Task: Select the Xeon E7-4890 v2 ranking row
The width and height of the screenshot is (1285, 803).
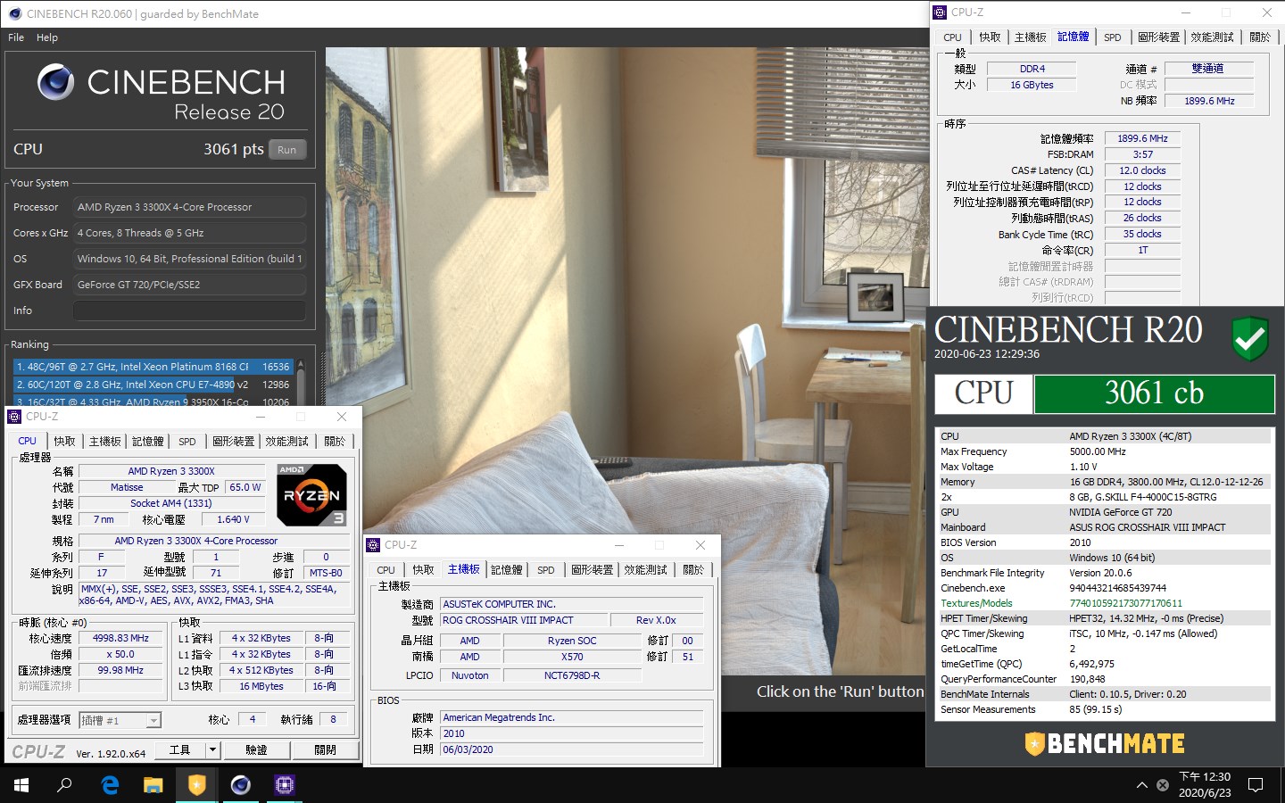Action: [x=152, y=385]
